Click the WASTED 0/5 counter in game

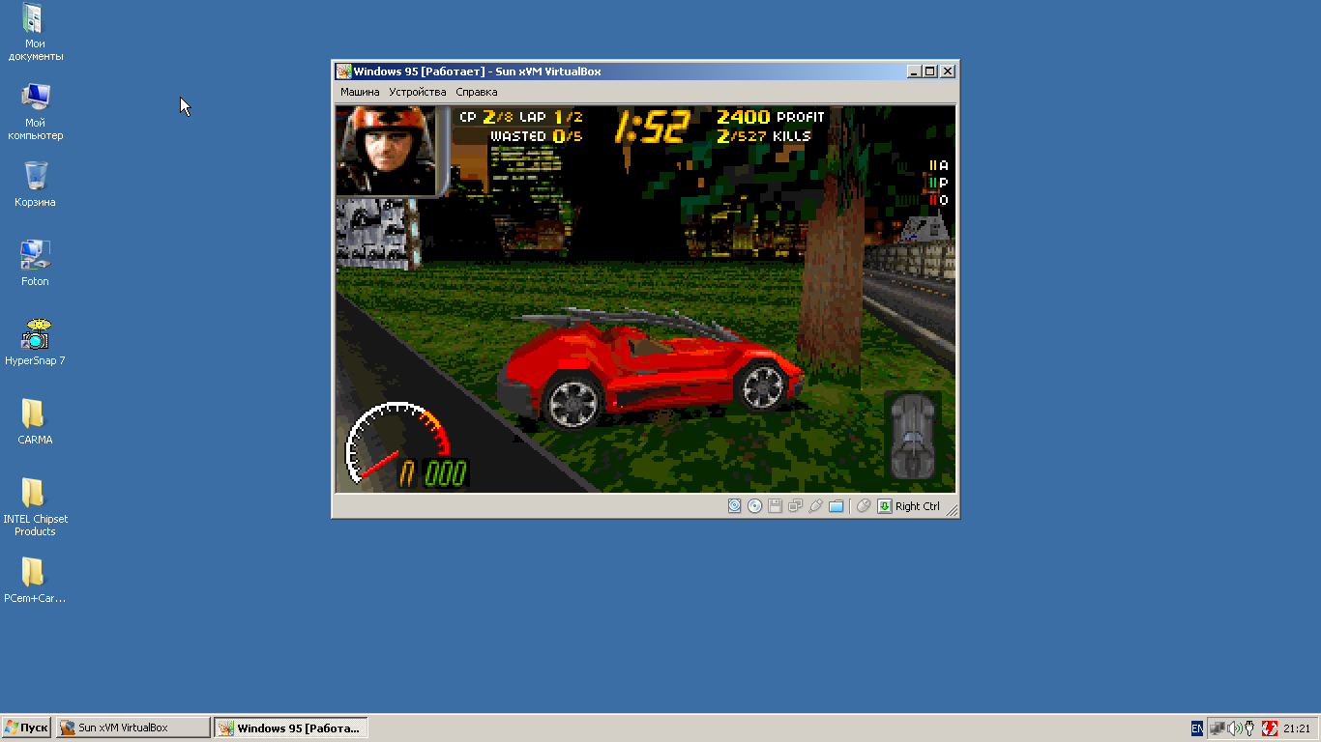[x=536, y=136]
